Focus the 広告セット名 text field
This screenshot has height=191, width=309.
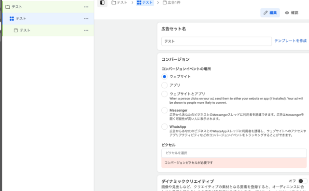(216, 41)
